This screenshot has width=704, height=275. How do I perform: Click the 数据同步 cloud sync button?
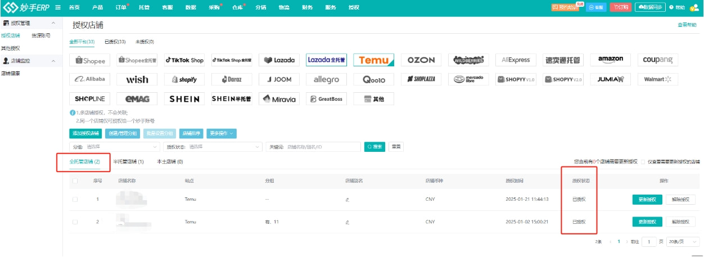coord(650,7)
